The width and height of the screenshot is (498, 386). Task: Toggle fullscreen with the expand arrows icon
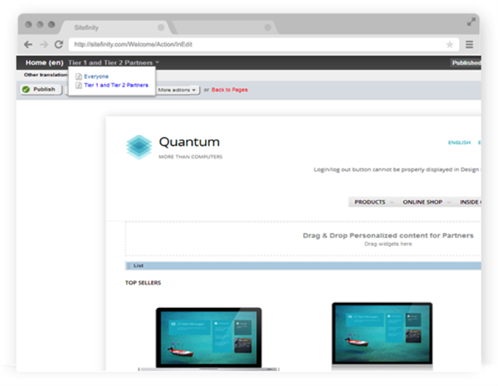coord(472,22)
